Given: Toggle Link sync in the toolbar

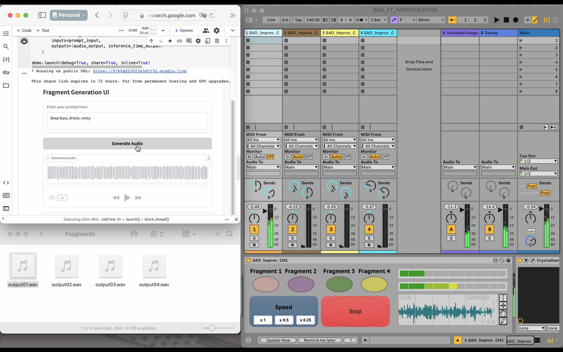Looking at the screenshot, I should 271,20.
